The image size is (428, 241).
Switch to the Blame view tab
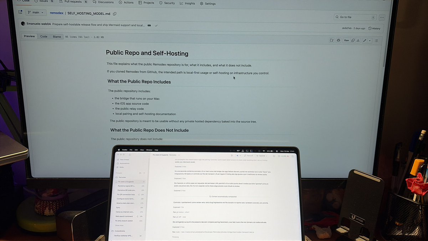[x=57, y=36]
